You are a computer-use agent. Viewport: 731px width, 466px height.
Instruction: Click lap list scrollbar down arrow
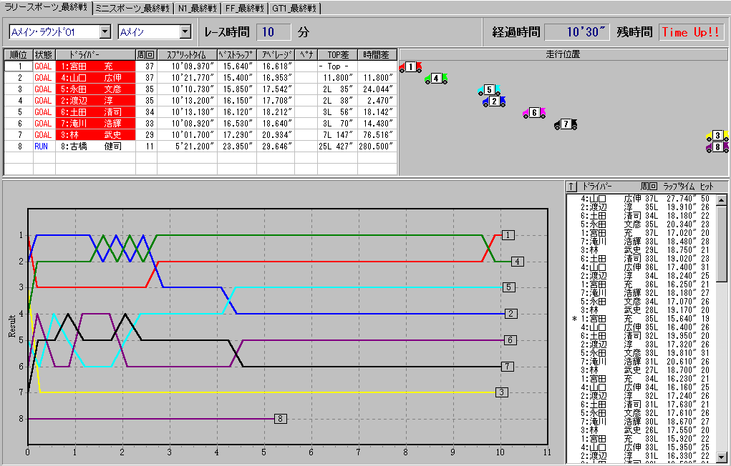722,458
